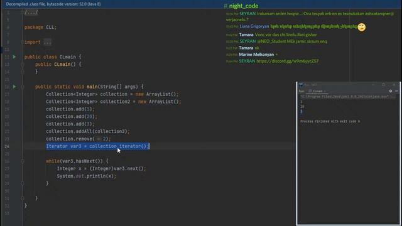Click Tamara's 'ok' message
402x226 pixels.
(257, 48)
